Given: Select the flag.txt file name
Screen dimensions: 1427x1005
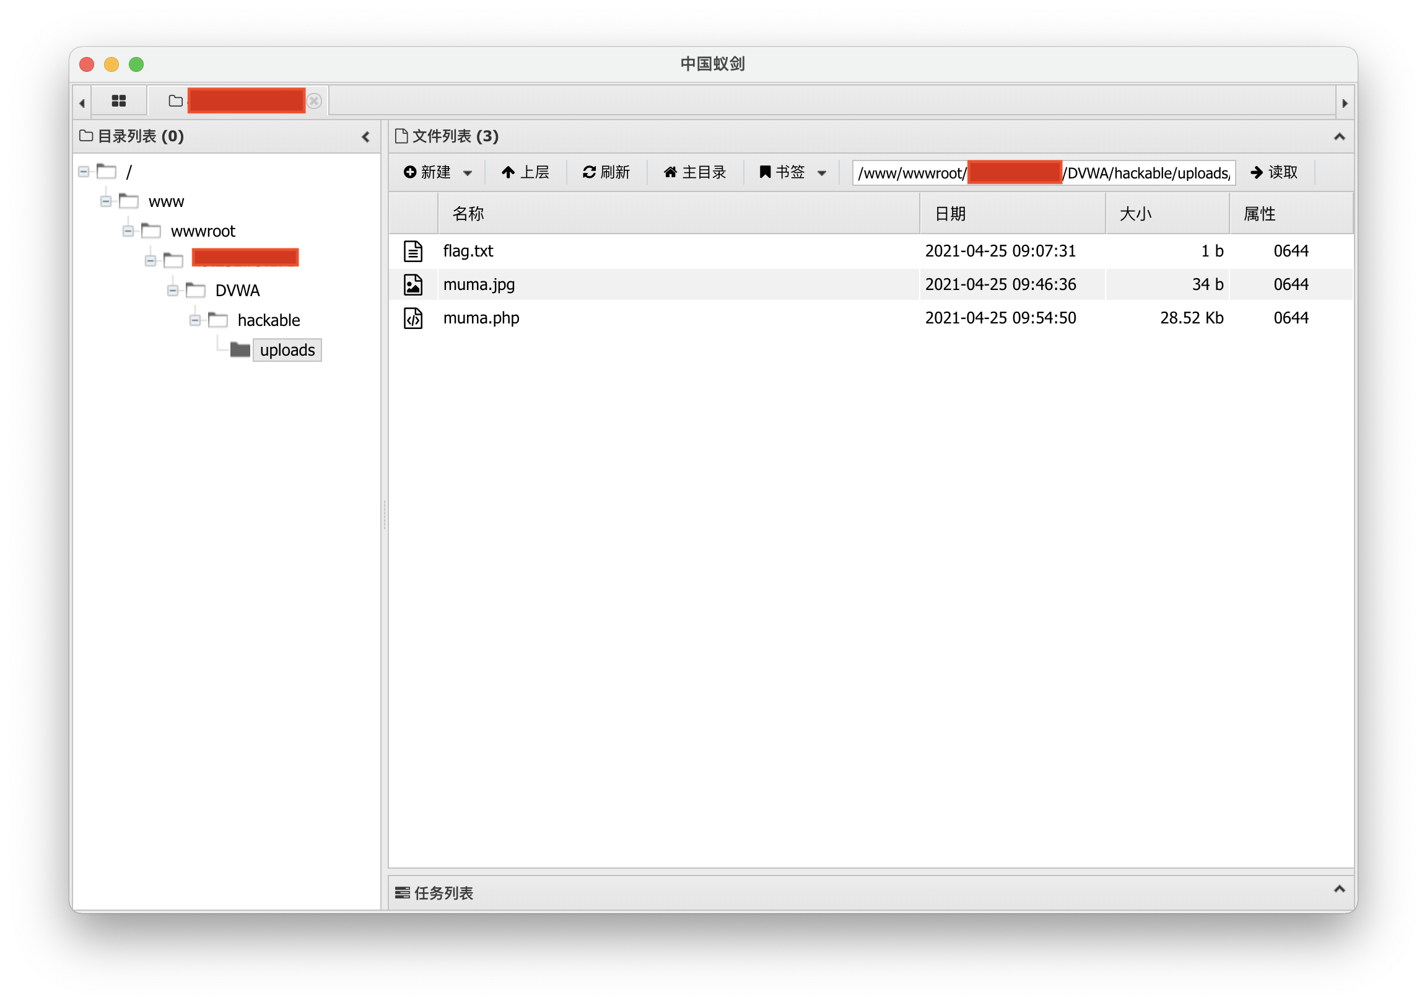Looking at the screenshot, I should pos(468,250).
